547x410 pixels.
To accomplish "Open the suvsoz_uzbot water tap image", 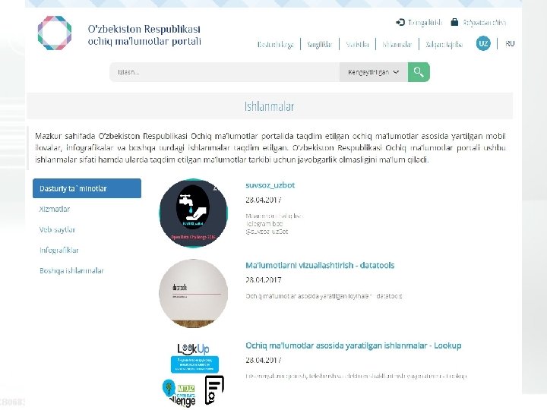I will pyautogui.click(x=193, y=213).
